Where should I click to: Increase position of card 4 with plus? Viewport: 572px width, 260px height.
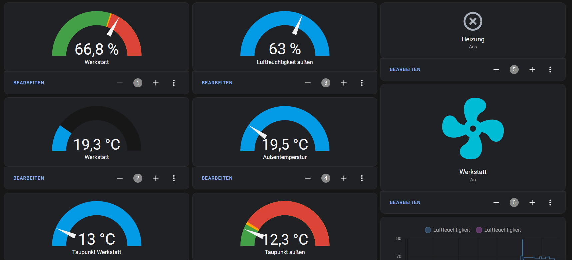pos(344,178)
